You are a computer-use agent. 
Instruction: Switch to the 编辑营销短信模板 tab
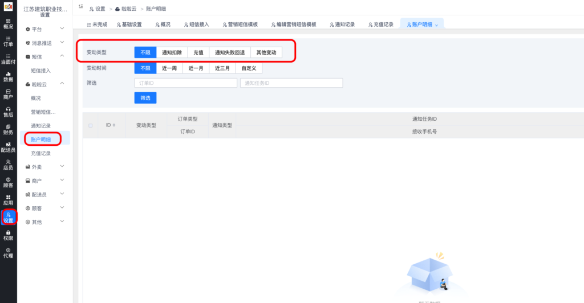tap(294, 24)
